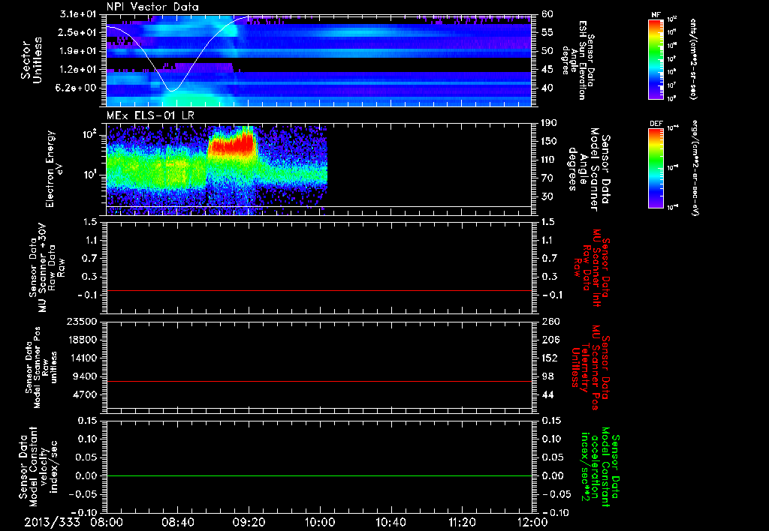The height and width of the screenshot is (531, 769).
Task: Click the DEF energy flux color bar
Action: [656, 168]
